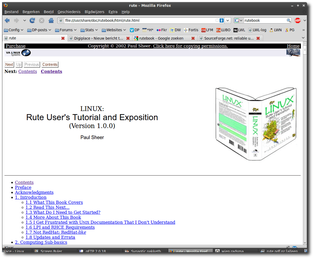Click the VA Linux Systems logo

[18, 53]
